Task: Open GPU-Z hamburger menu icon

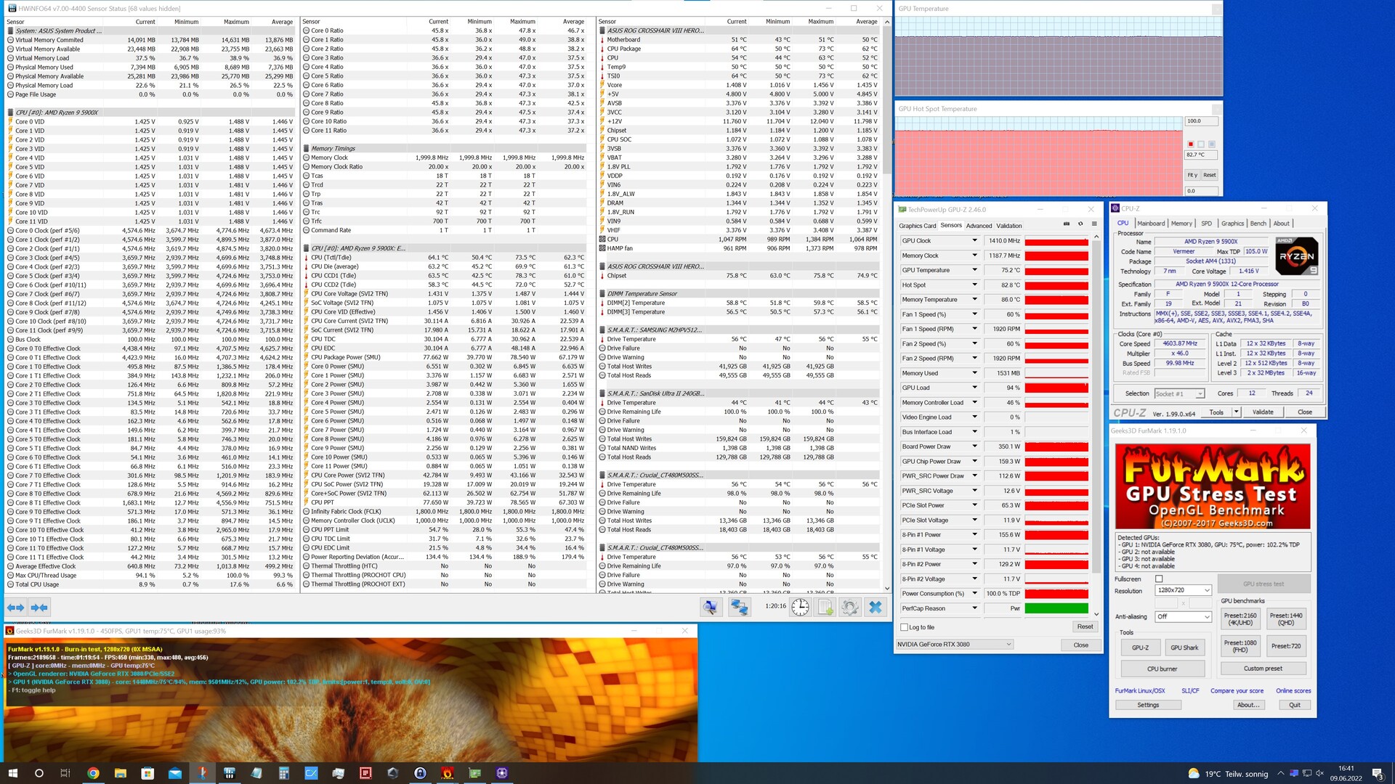Action: pyautogui.click(x=1094, y=224)
